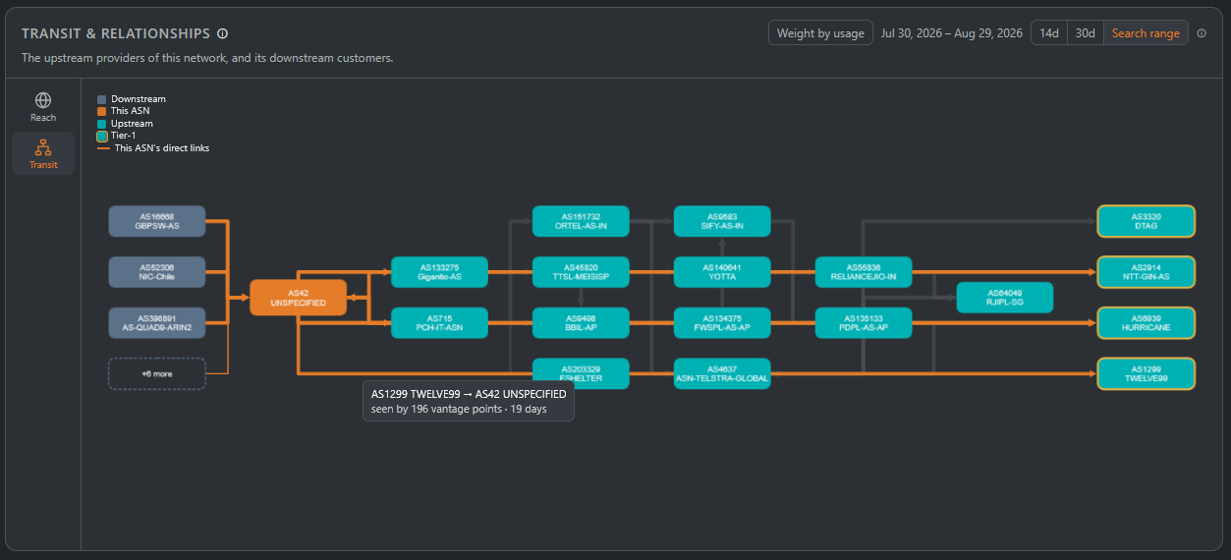Select Search range option
The width and height of the screenshot is (1231, 560).
pos(1146,33)
